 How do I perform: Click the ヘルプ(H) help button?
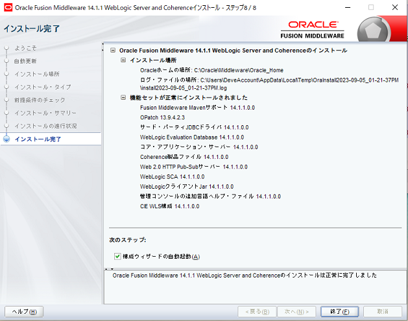click(x=24, y=311)
